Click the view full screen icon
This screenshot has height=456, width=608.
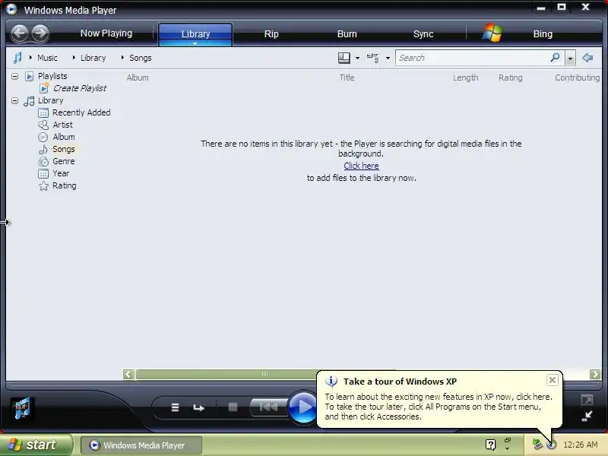(587, 400)
